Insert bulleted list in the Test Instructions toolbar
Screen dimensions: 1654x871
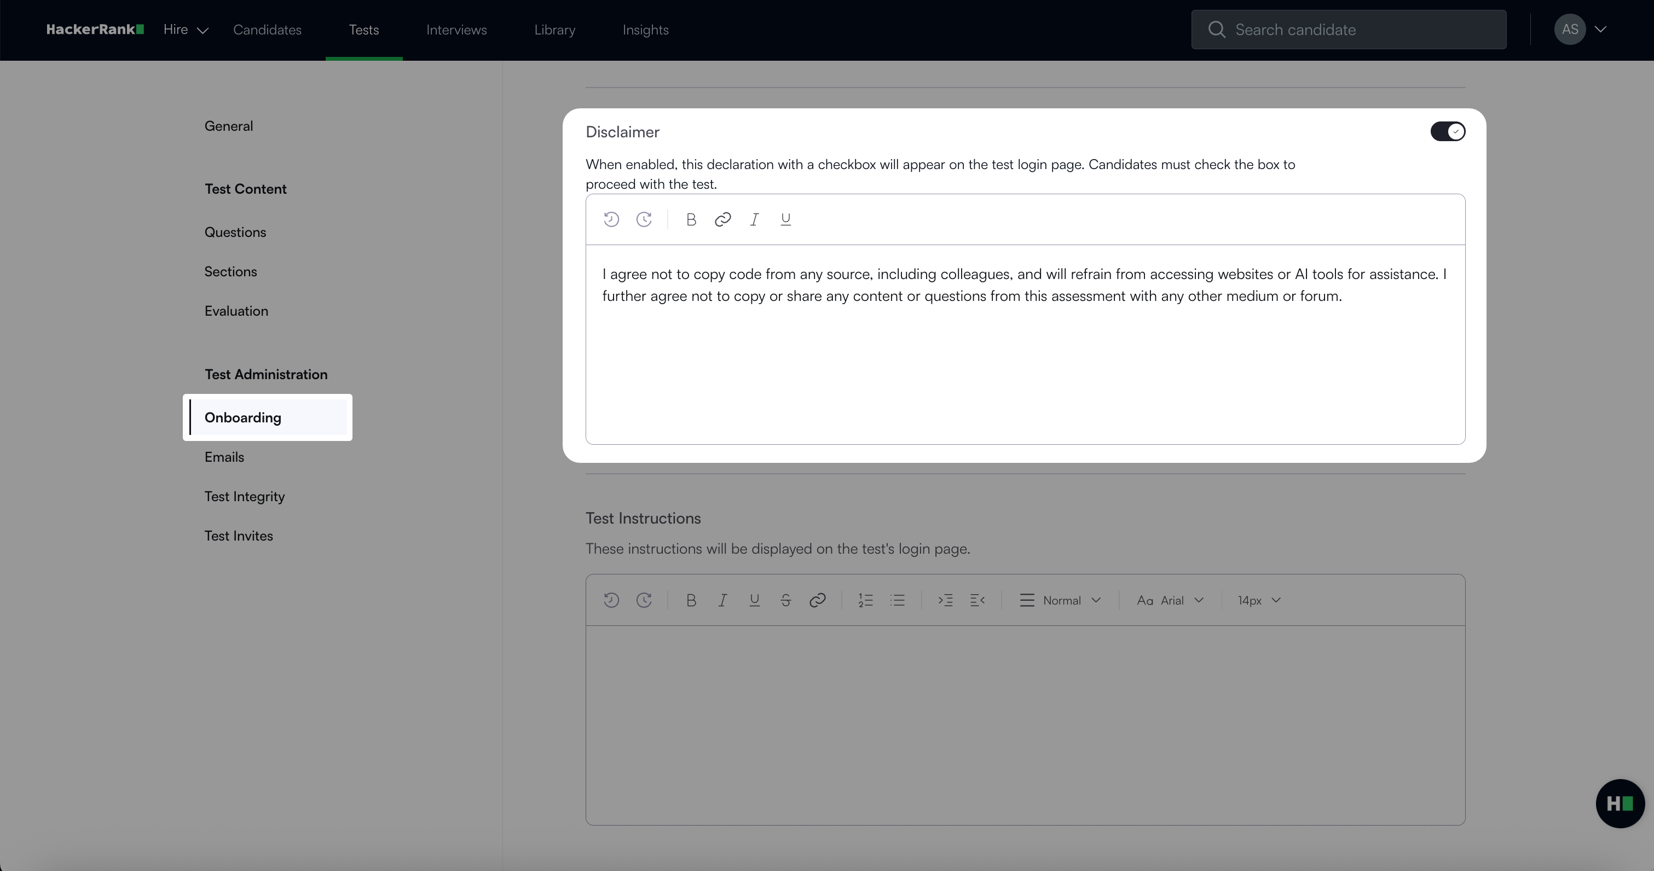898,600
